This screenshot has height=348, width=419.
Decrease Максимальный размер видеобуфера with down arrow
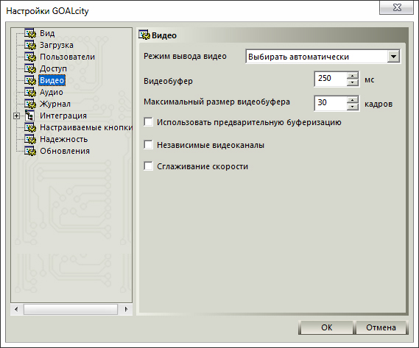tap(353, 107)
